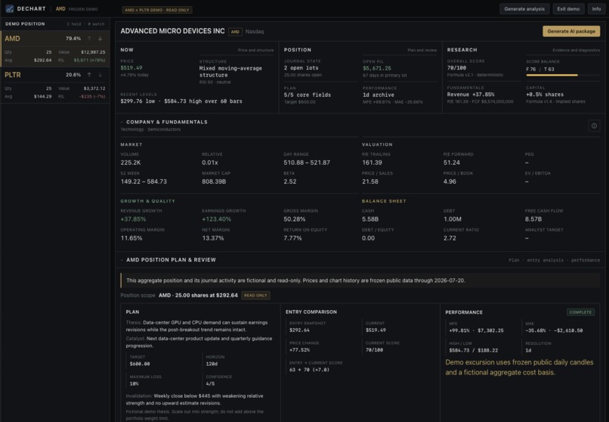Click the AMD label in top bar
The height and width of the screenshot is (422, 609).
[60, 9]
